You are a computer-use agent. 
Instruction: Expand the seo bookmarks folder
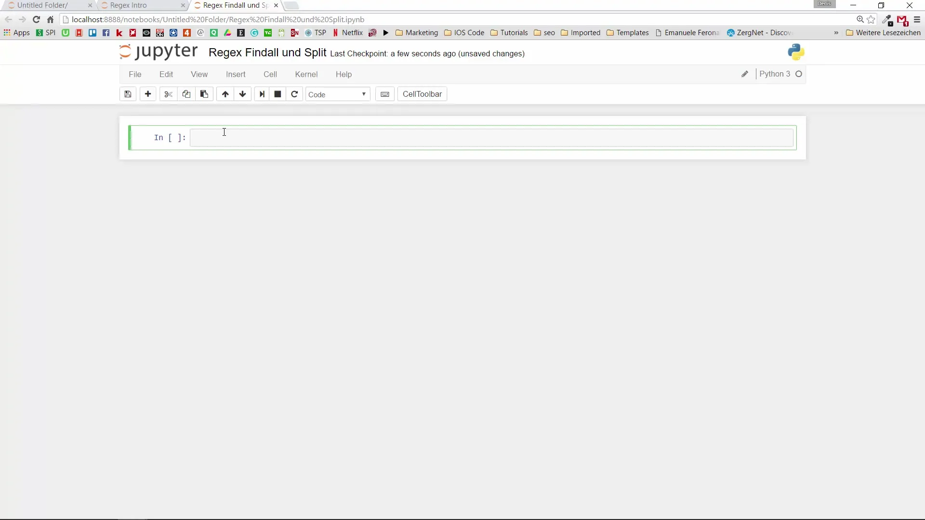[544, 33]
